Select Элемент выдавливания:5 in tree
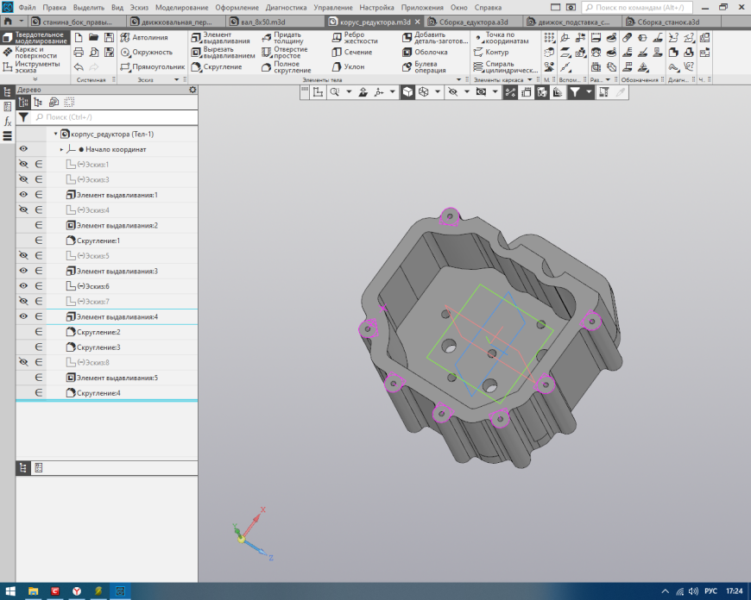The width and height of the screenshot is (751, 600). [117, 378]
